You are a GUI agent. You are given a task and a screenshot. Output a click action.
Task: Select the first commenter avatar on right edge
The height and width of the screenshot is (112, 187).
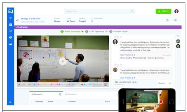(x=178, y=41)
